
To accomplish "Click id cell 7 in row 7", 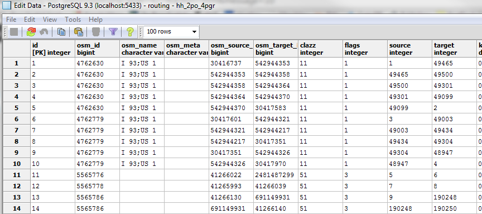I will pyautogui.click(x=52, y=130).
